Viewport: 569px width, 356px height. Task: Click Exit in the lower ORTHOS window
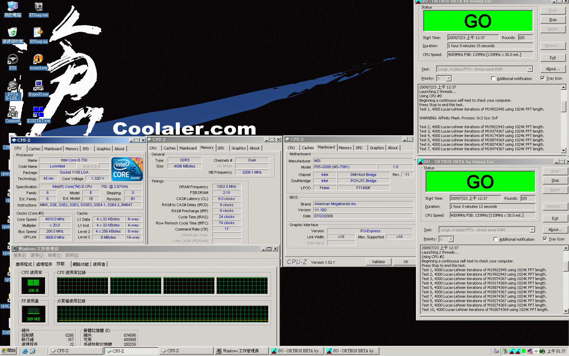555,219
